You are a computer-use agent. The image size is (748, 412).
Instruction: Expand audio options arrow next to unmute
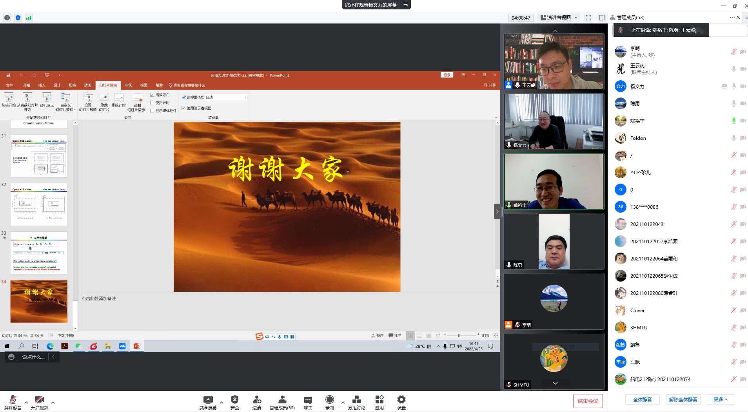(x=26, y=403)
